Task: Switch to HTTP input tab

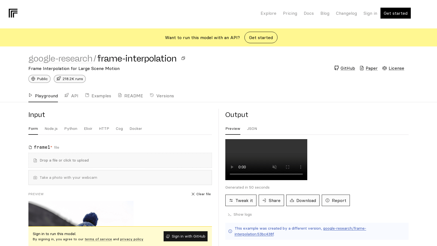Action: click(x=104, y=129)
